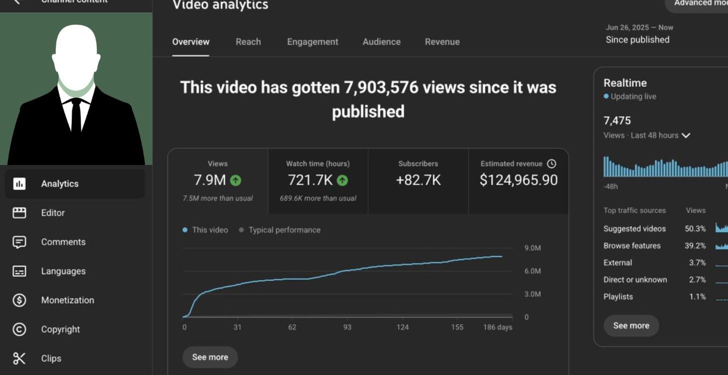Click the Updating live status text

633,97
